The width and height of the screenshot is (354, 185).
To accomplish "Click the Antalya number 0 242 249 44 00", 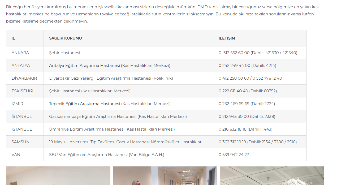I will 234,66.
